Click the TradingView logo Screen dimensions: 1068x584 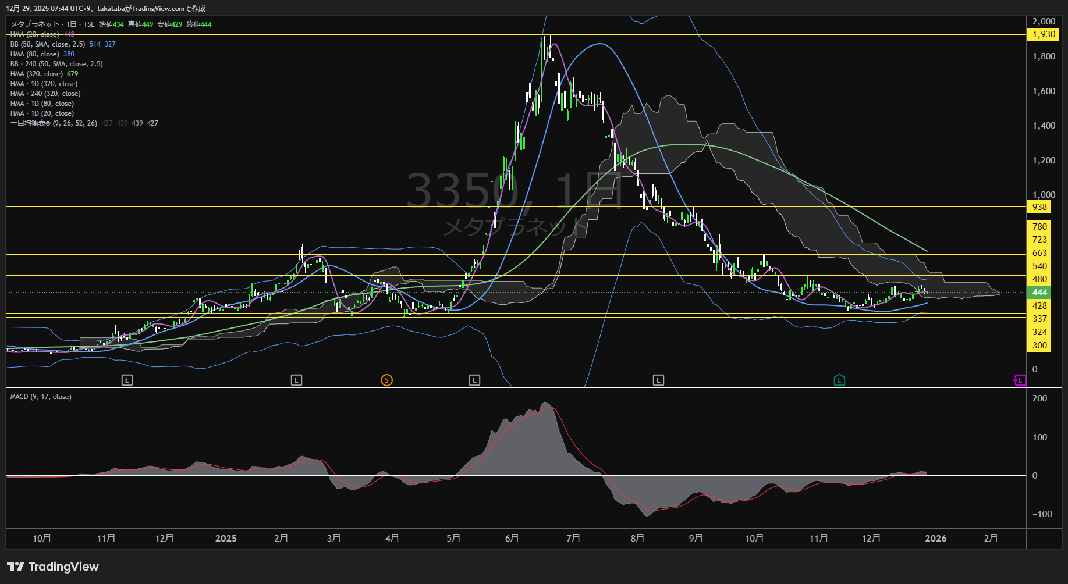pos(53,567)
